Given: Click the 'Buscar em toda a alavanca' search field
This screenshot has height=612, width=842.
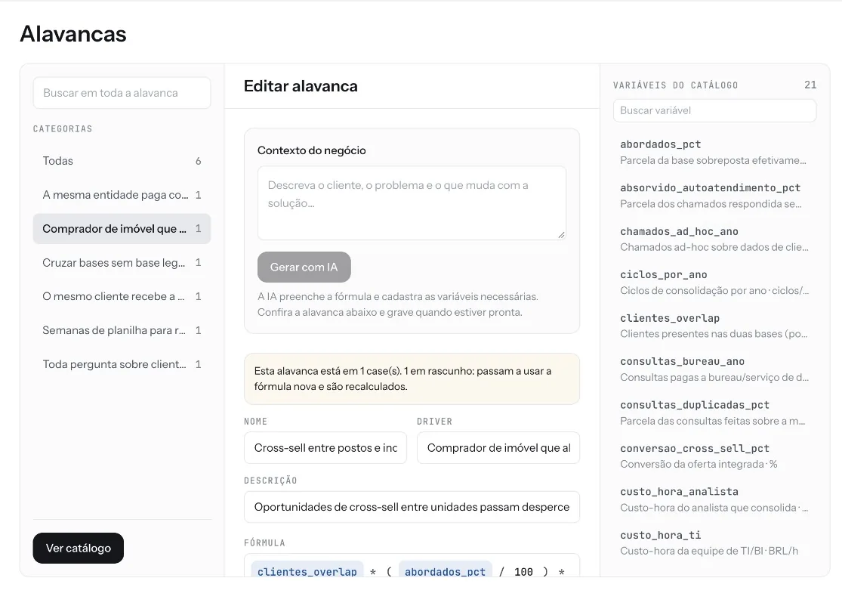Looking at the screenshot, I should [x=122, y=93].
